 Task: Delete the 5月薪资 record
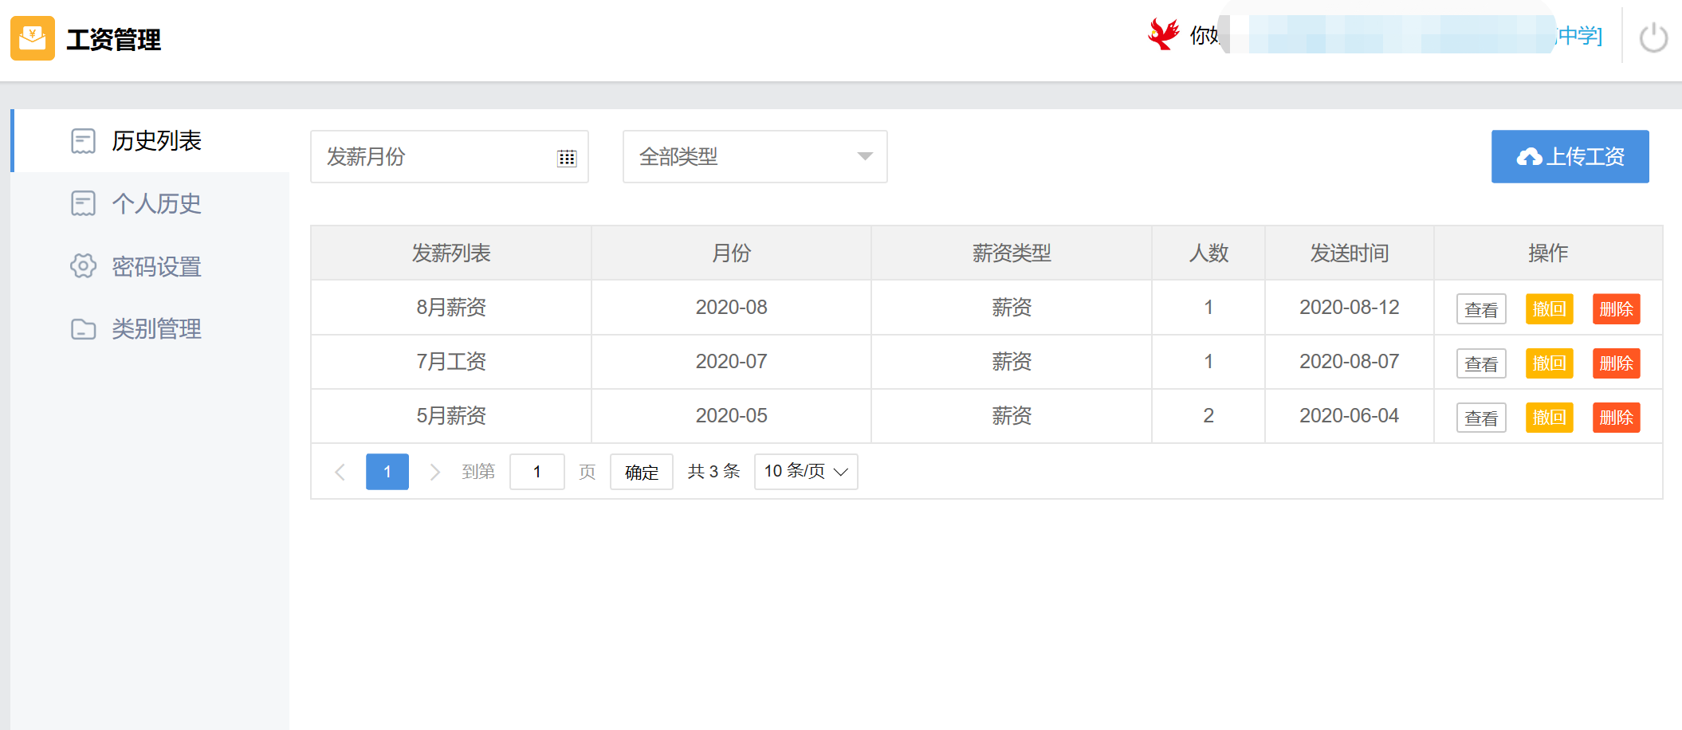(1616, 418)
